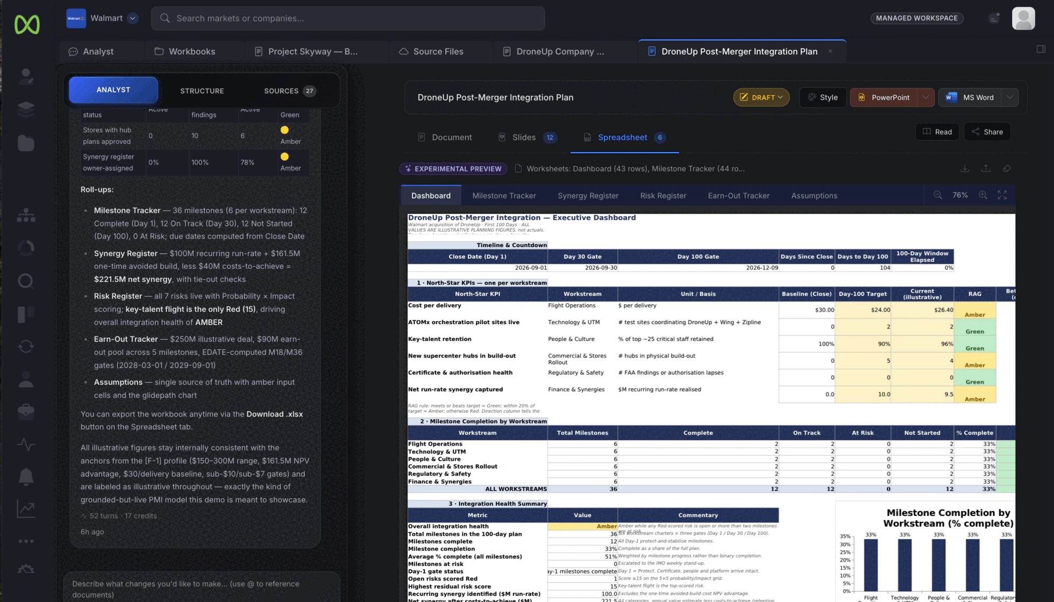1054x602 pixels.
Task: Click the three-dots more icon in sidebar
Action: [x=26, y=541]
